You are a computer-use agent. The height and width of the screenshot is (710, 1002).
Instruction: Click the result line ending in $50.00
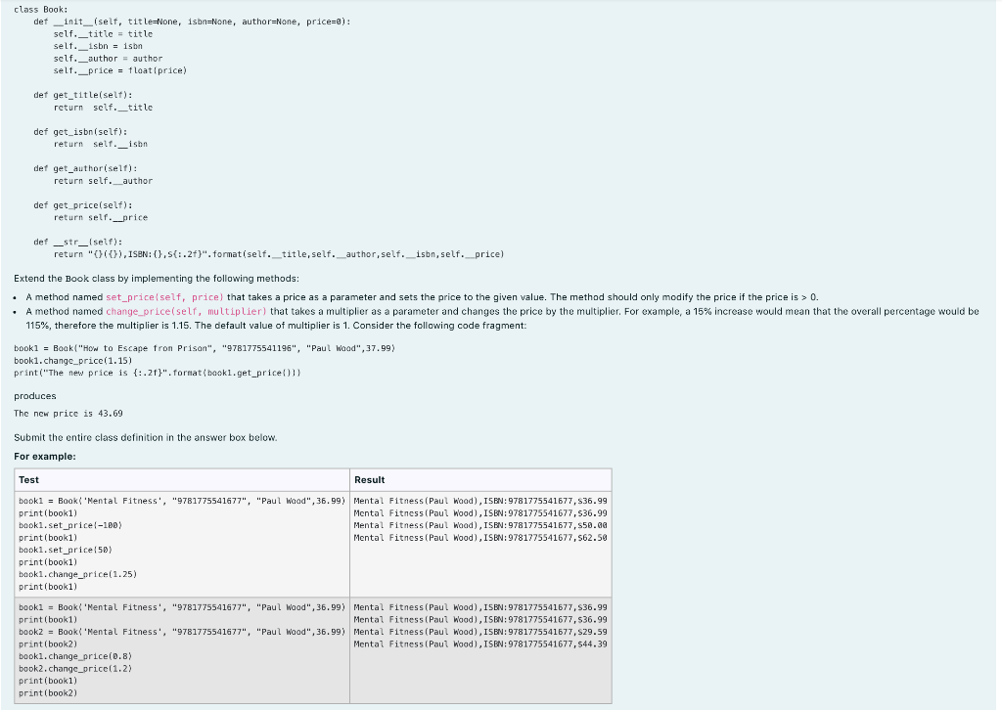coord(480,525)
